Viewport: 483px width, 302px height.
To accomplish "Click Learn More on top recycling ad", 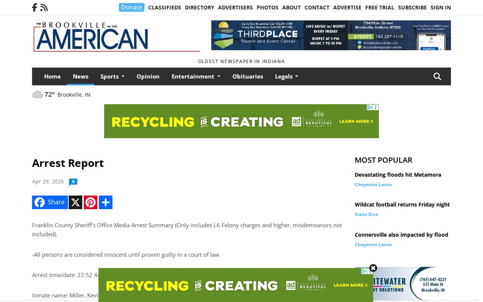I will click(356, 121).
